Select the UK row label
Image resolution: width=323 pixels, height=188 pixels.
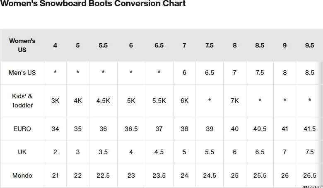(x=22, y=152)
